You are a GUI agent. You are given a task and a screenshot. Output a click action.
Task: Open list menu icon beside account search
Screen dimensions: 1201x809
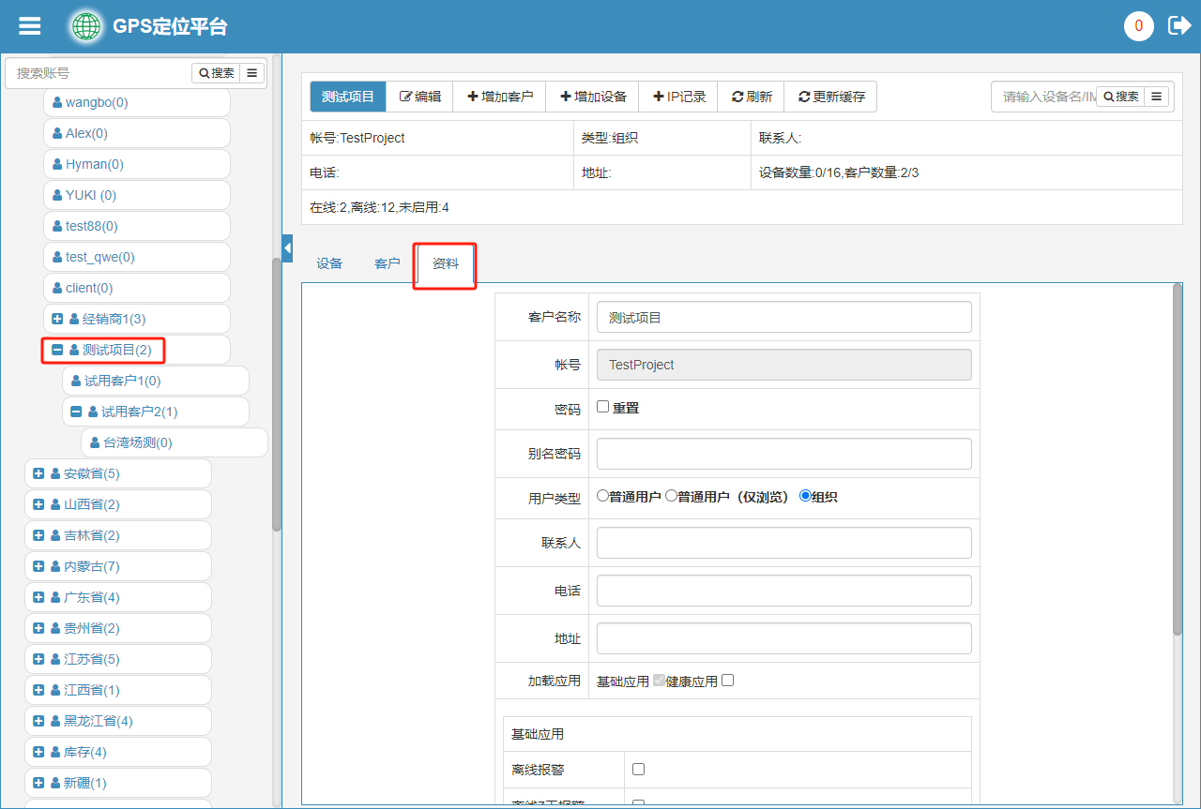coord(252,73)
